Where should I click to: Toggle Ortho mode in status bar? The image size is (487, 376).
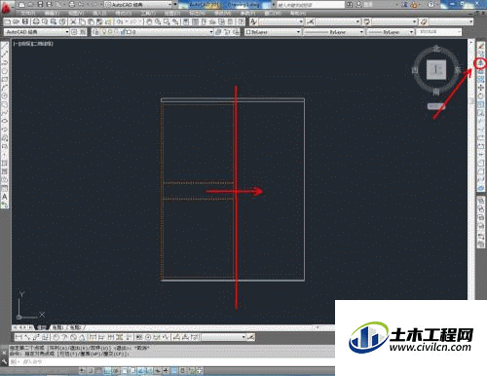107,370
